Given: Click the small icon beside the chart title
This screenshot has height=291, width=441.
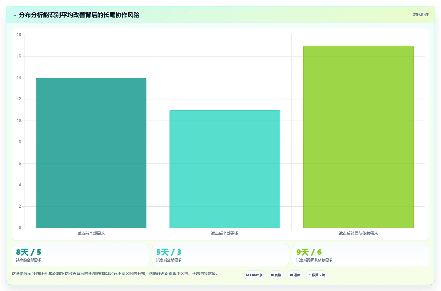Looking at the screenshot, I should (14, 15).
